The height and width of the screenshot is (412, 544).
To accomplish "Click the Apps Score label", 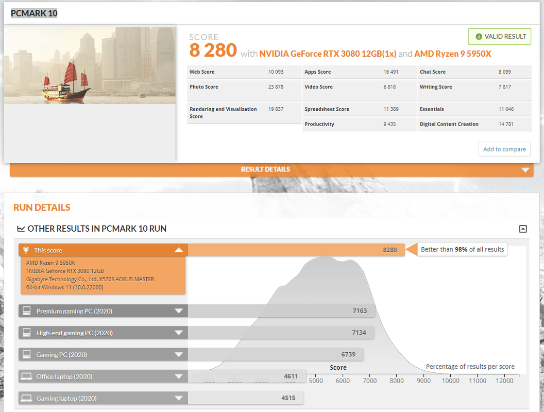I will pos(317,72).
